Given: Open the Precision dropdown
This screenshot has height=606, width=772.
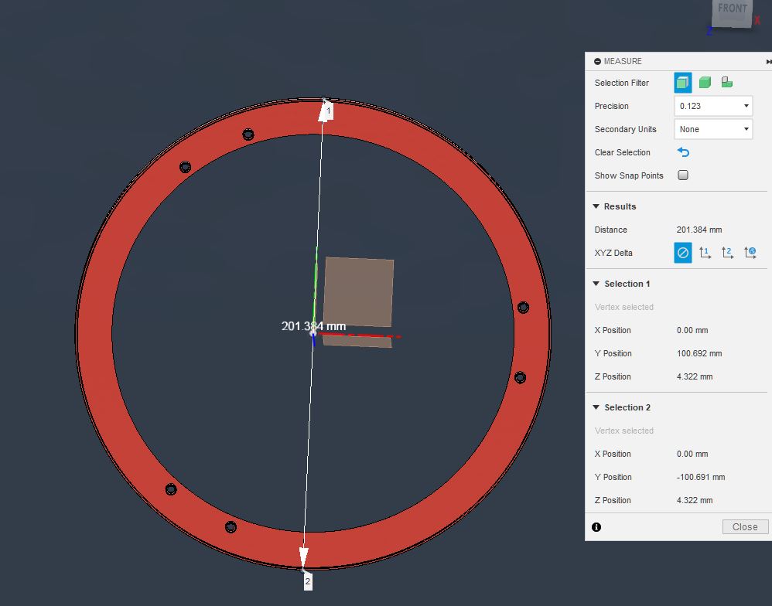Looking at the screenshot, I should coord(713,106).
